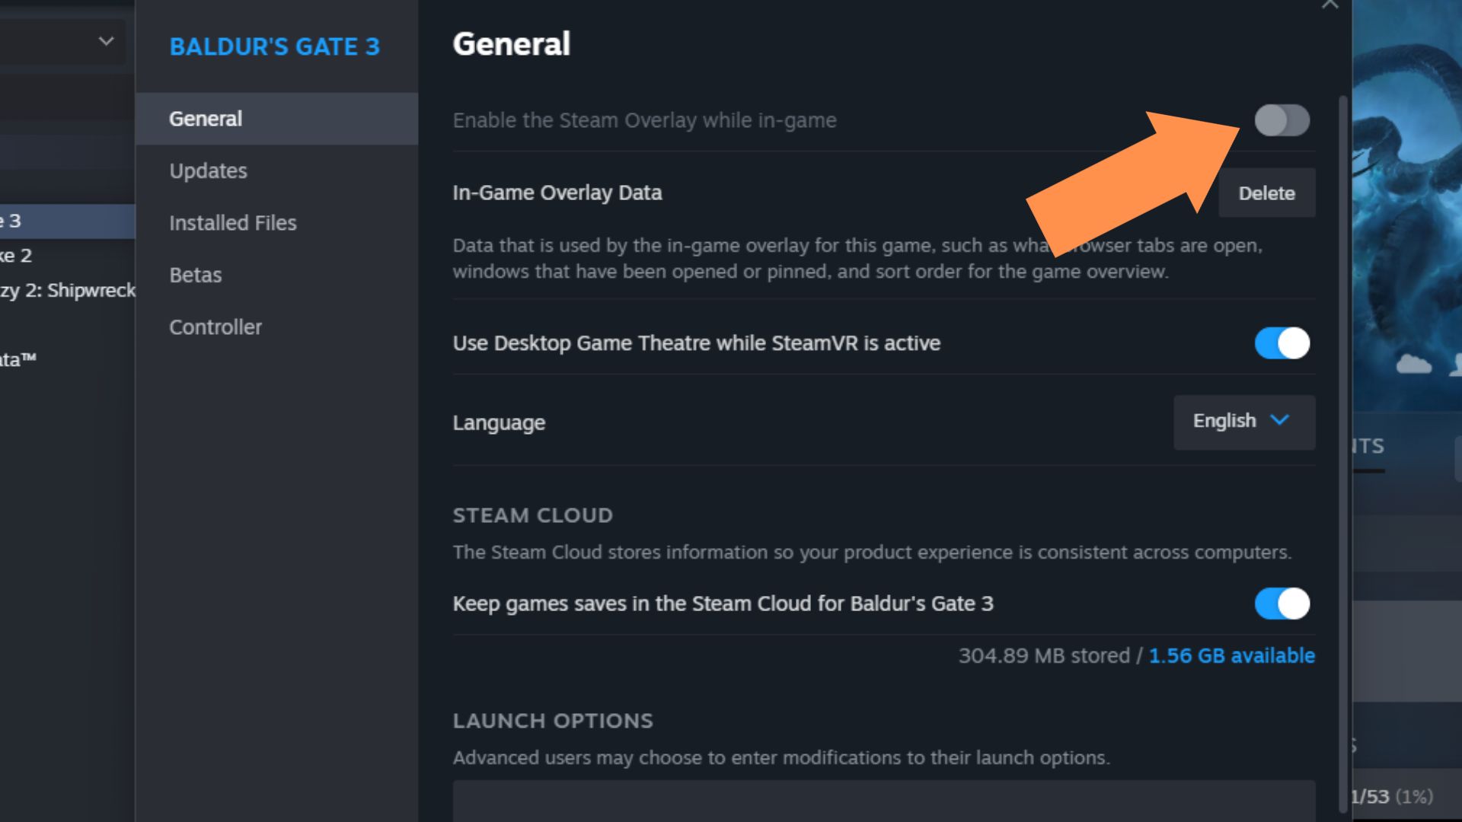Screen dimensions: 1462x822
Task: Open the Language selection dropdown
Action: 1243,421
